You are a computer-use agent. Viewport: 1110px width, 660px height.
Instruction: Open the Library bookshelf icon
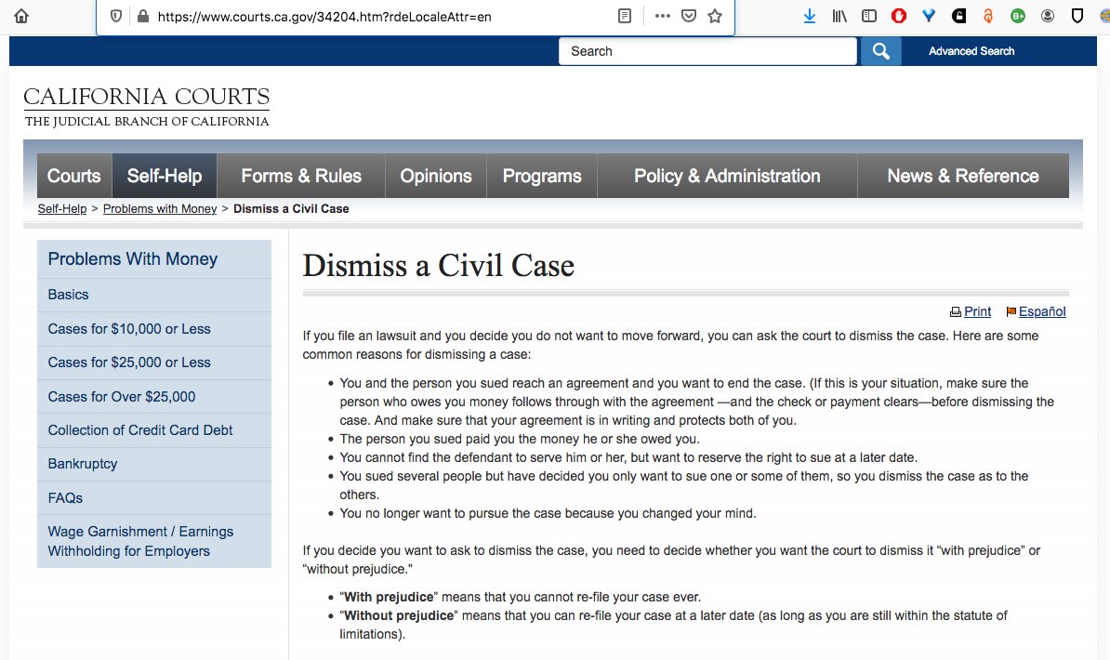coord(839,16)
